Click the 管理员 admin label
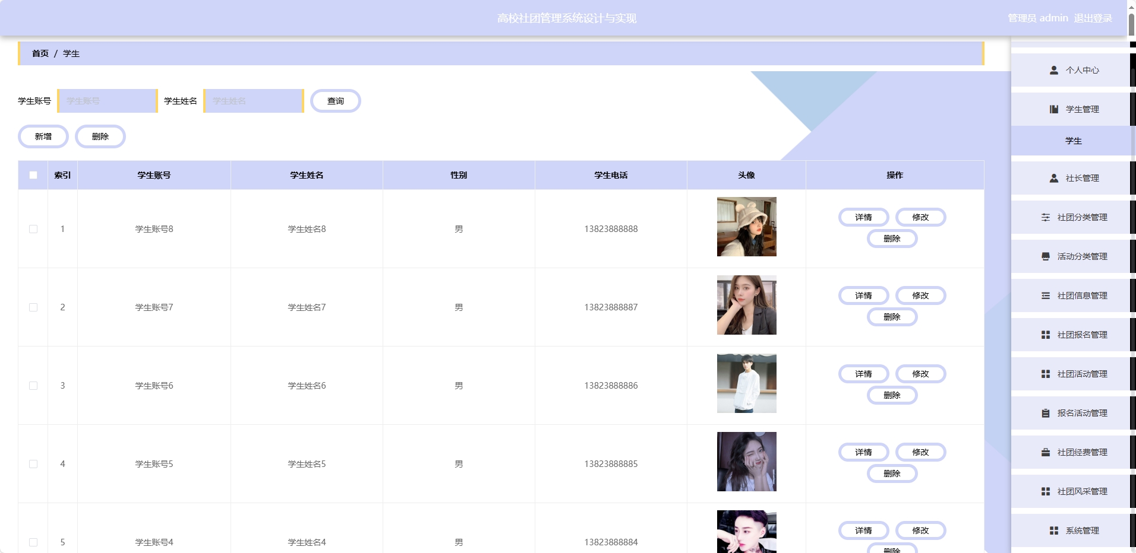Screen dimensions: 1136x553 tap(1038, 18)
